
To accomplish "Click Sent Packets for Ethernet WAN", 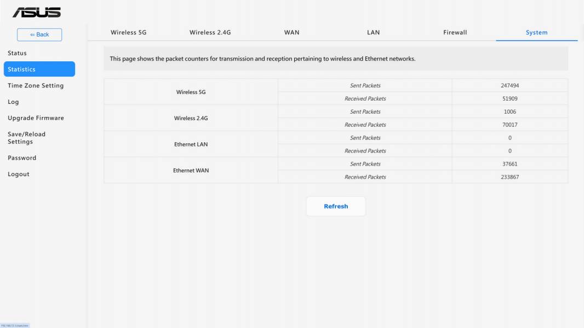I will click(365, 164).
